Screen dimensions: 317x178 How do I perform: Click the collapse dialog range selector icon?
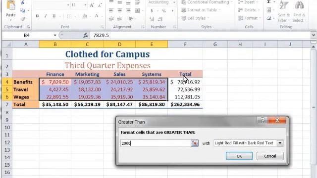(x=195, y=143)
